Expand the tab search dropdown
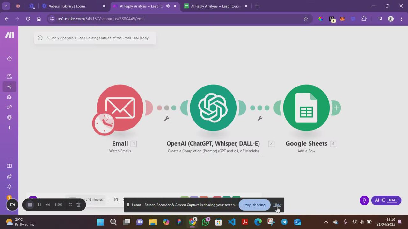The width and height of the screenshot is (408, 229). click(x=6, y=6)
